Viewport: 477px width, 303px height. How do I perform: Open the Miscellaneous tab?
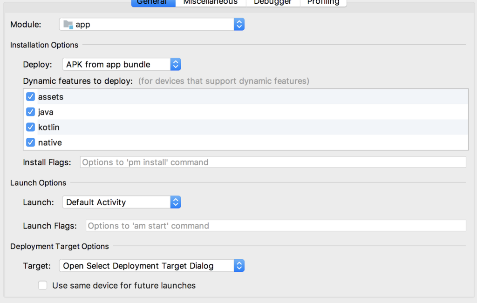click(x=211, y=2)
